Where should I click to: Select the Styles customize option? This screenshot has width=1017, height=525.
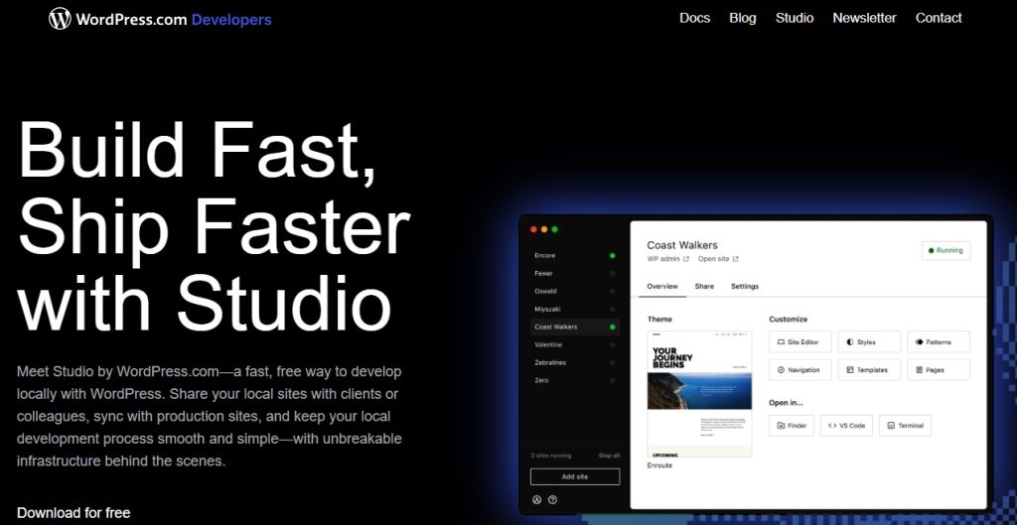tap(869, 341)
